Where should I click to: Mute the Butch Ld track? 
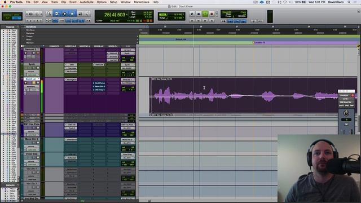point(38,83)
